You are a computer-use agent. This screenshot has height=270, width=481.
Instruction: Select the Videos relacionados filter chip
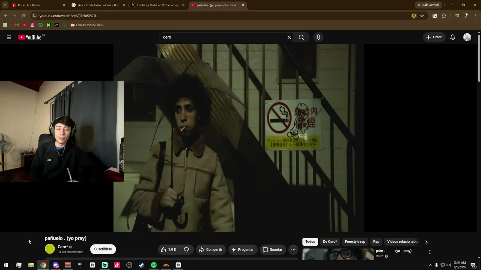point(403,241)
